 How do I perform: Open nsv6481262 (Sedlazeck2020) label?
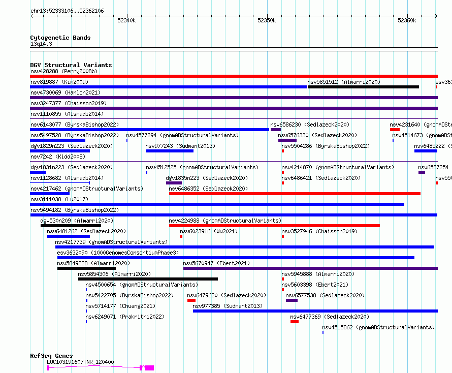tap(86, 231)
